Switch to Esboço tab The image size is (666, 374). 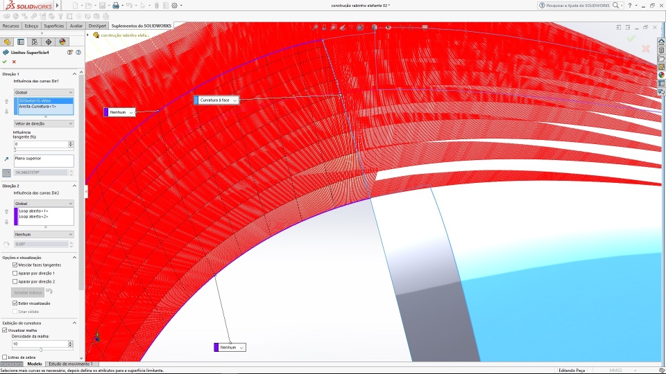click(x=31, y=26)
